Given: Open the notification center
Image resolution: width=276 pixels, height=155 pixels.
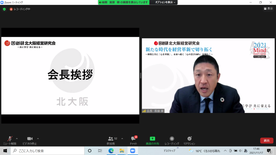Looking at the screenshot, I should (x=269, y=151).
